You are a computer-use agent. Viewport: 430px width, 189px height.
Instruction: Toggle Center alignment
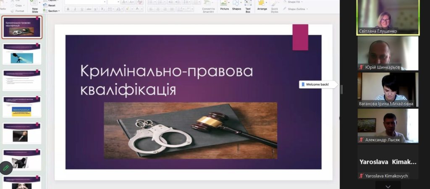[157, 9]
